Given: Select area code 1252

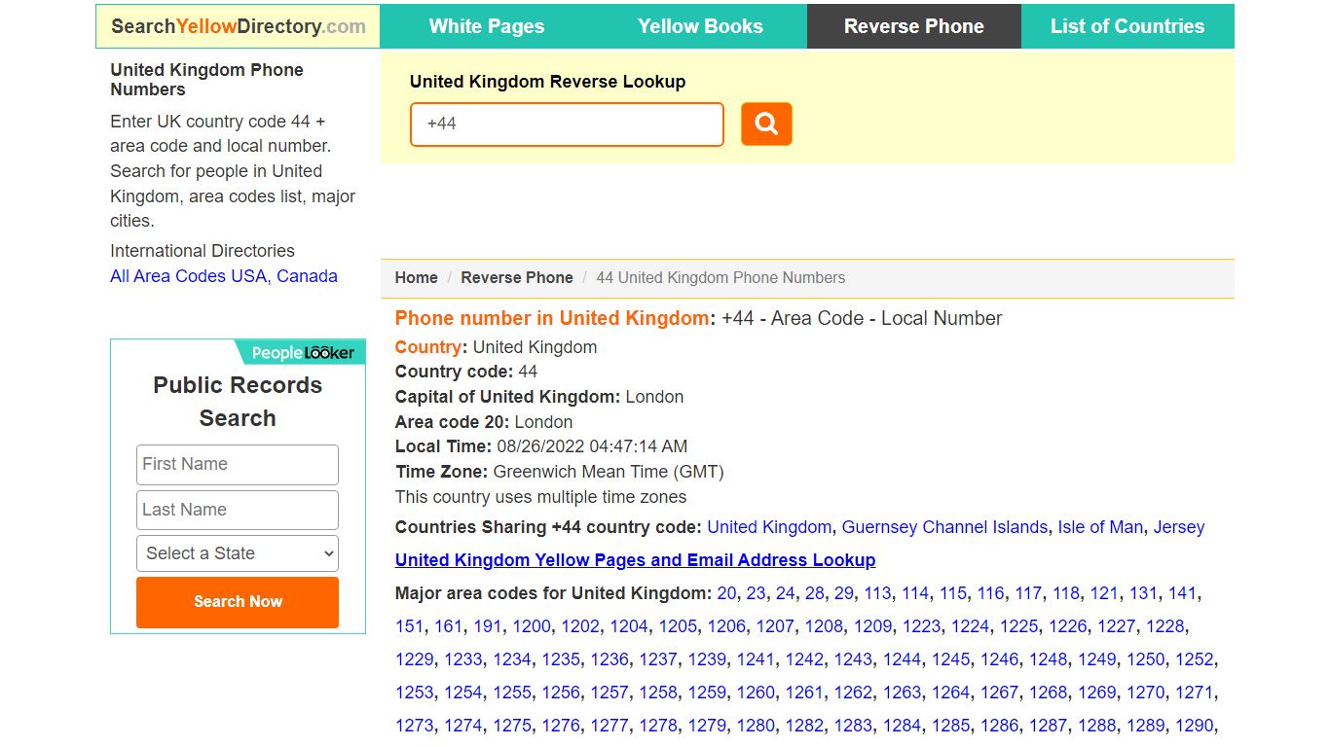Looking at the screenshot, I should pos(1194,659).
